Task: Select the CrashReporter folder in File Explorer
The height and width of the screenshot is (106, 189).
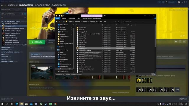Action: (82, 28)
